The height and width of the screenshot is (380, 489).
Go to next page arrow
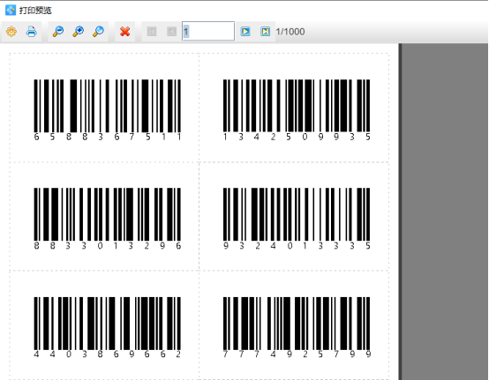tap(245, 32)
